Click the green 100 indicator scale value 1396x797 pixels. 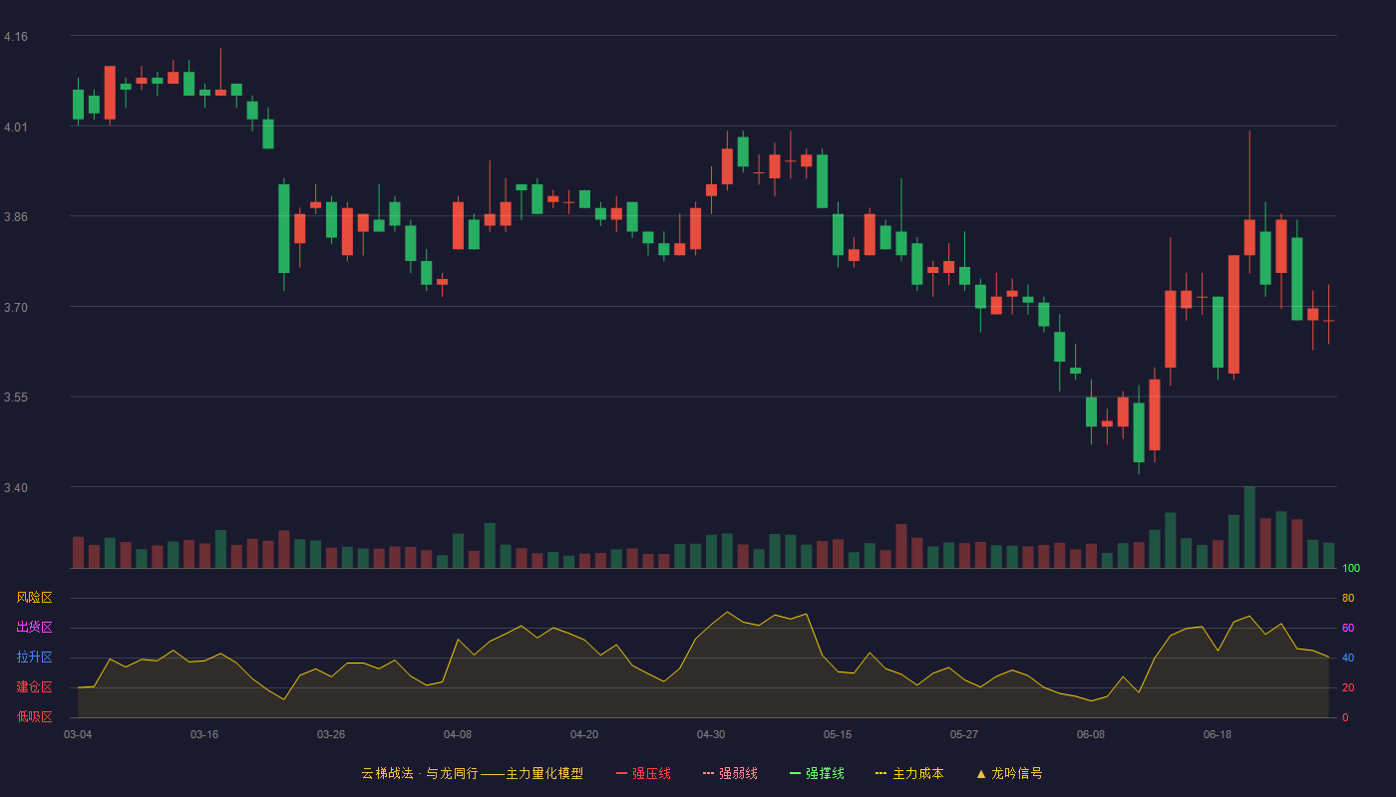[x=1351, y=569]
